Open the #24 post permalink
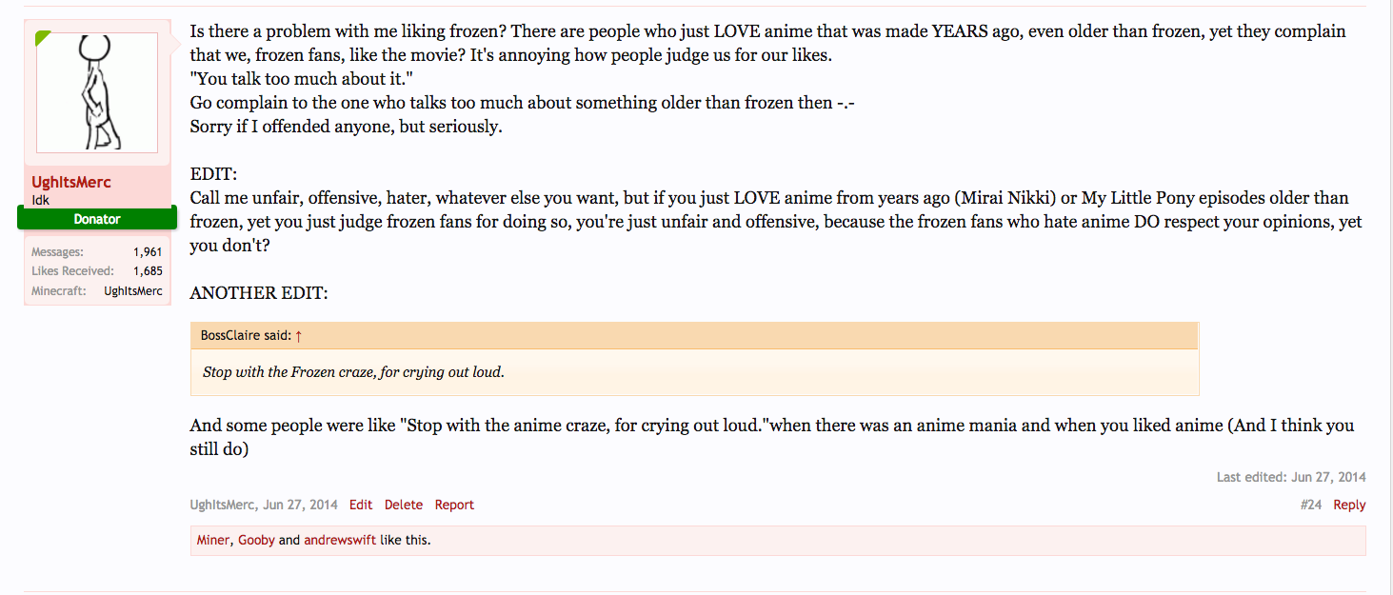Image resolution: width=1393 pixels, height=595 pixels. click(x=1311, y=505)
